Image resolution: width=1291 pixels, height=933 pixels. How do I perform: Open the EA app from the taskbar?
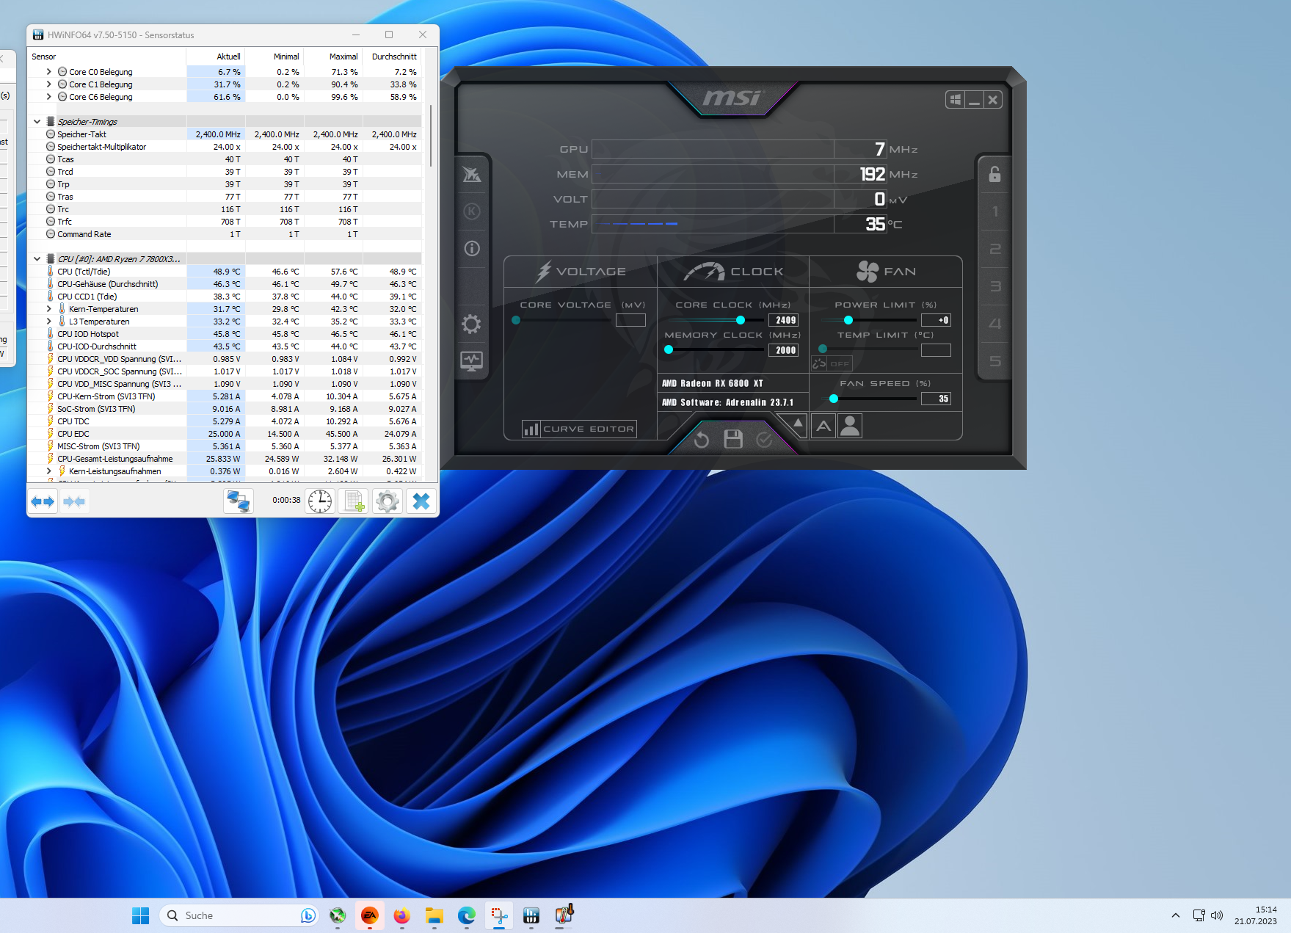click(370, 915)
